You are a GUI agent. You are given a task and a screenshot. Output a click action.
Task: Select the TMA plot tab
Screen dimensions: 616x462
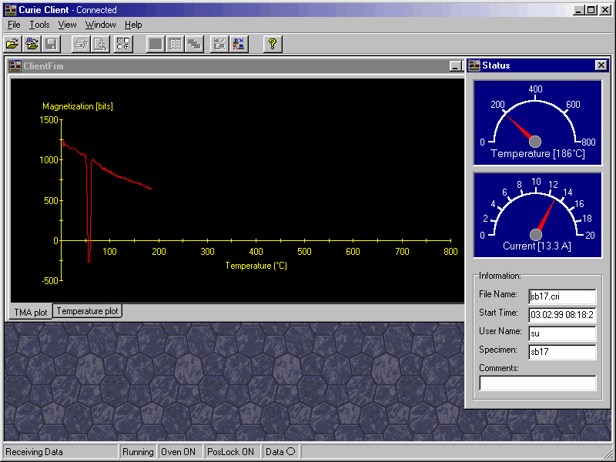pos(31,312)
